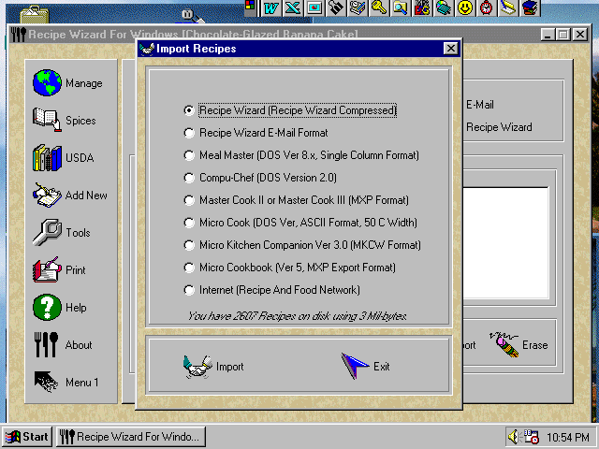The width and height of the screenshot is (599, 449).
Task: Click the Import button label
Action: (x=230, y=367)
